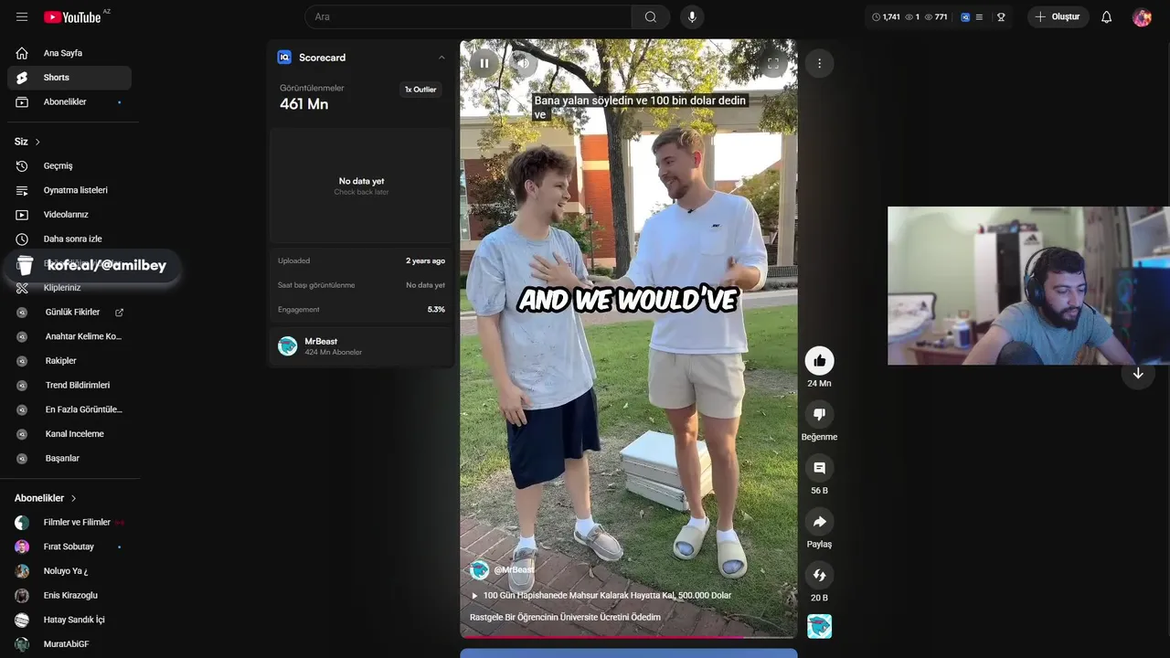Share the Short via Paylaş
The width and height of the screenshot is (1170, 658).
click(819, 522)
